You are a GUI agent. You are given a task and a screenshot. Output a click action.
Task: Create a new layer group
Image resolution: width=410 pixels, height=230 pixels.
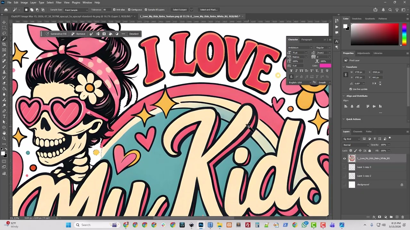[x=391, y=217]
